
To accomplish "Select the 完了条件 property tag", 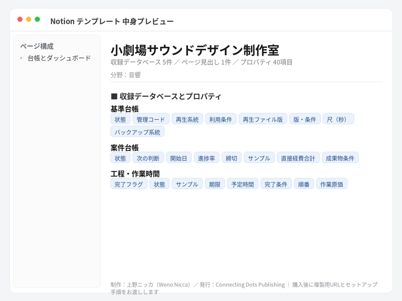I will click(x=276, y=184).
